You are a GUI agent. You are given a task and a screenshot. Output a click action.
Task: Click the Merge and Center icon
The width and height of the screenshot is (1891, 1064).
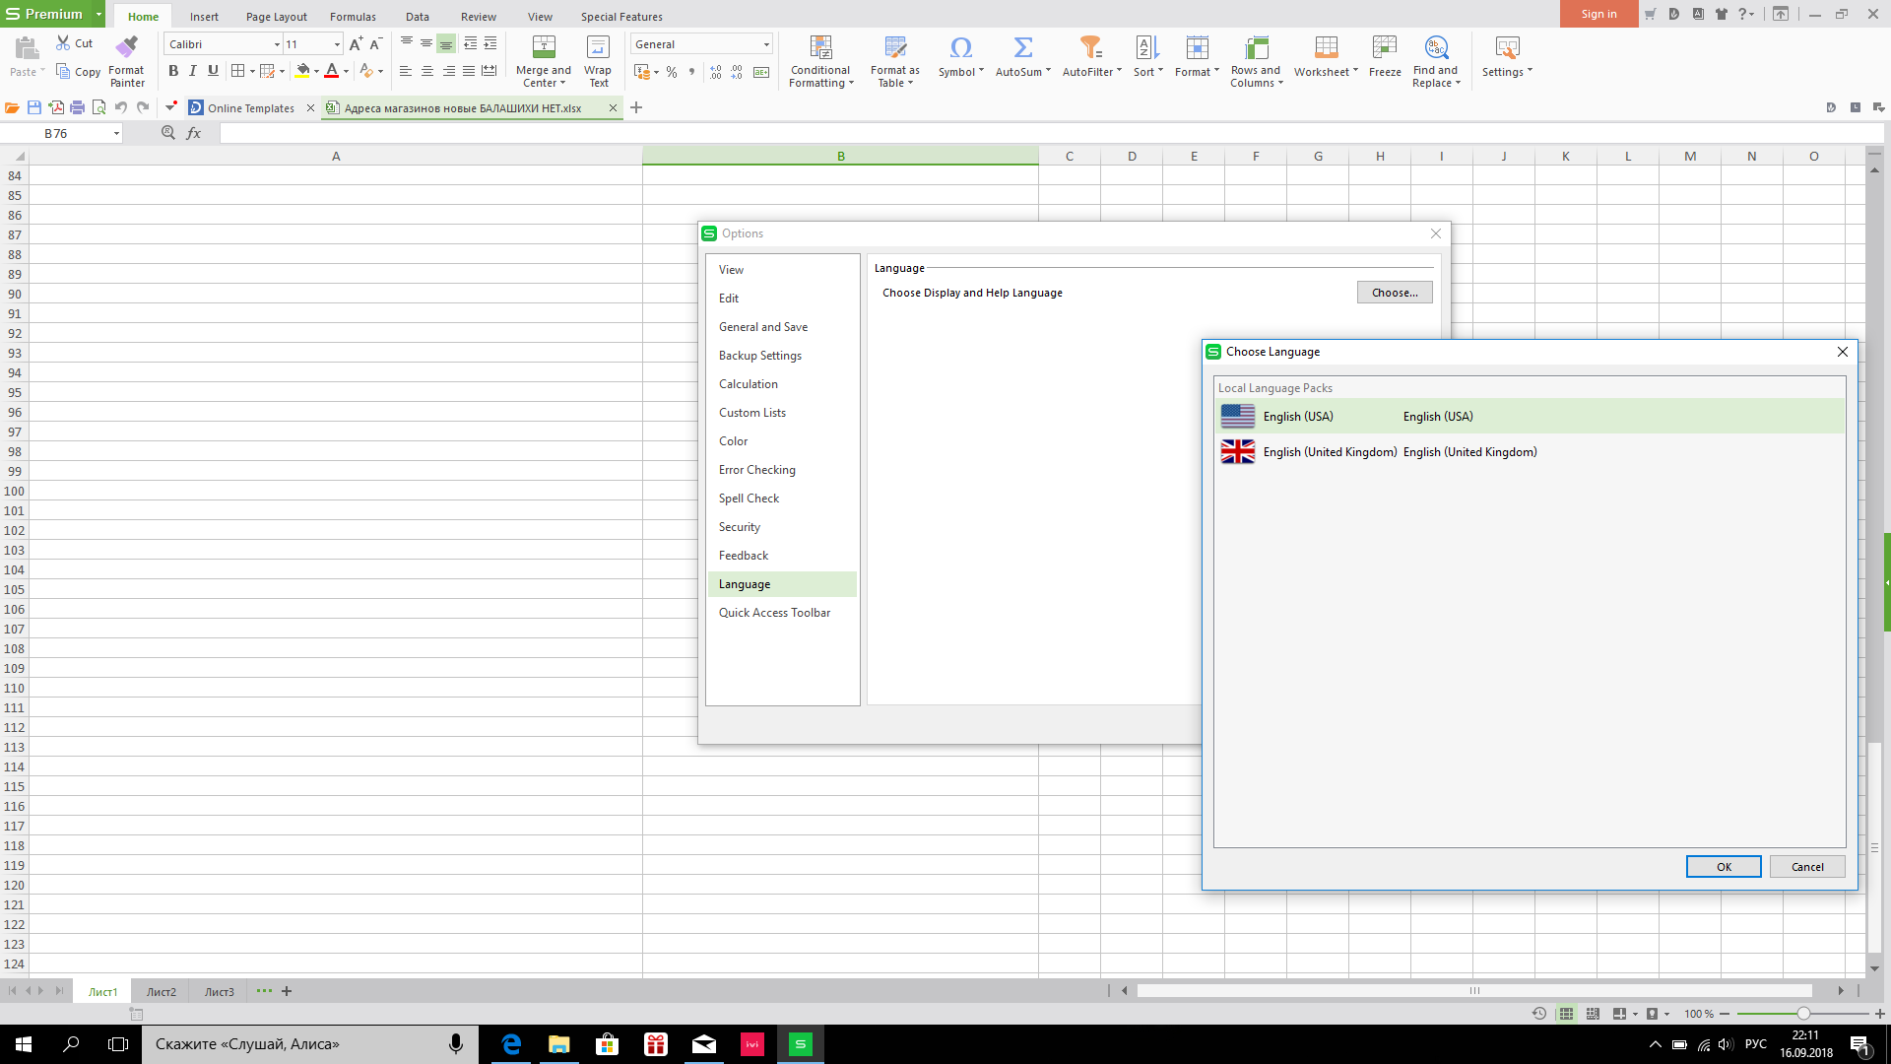coord(544,47)
